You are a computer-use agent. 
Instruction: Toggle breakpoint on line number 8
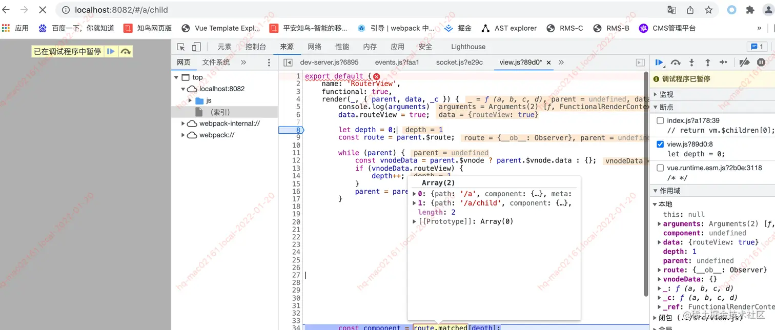298,130
